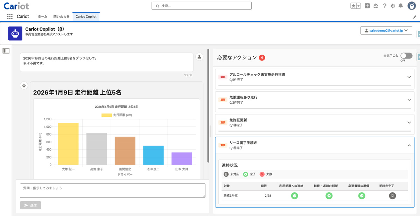Collapse the リース満了手続き section

click(409, 145)
